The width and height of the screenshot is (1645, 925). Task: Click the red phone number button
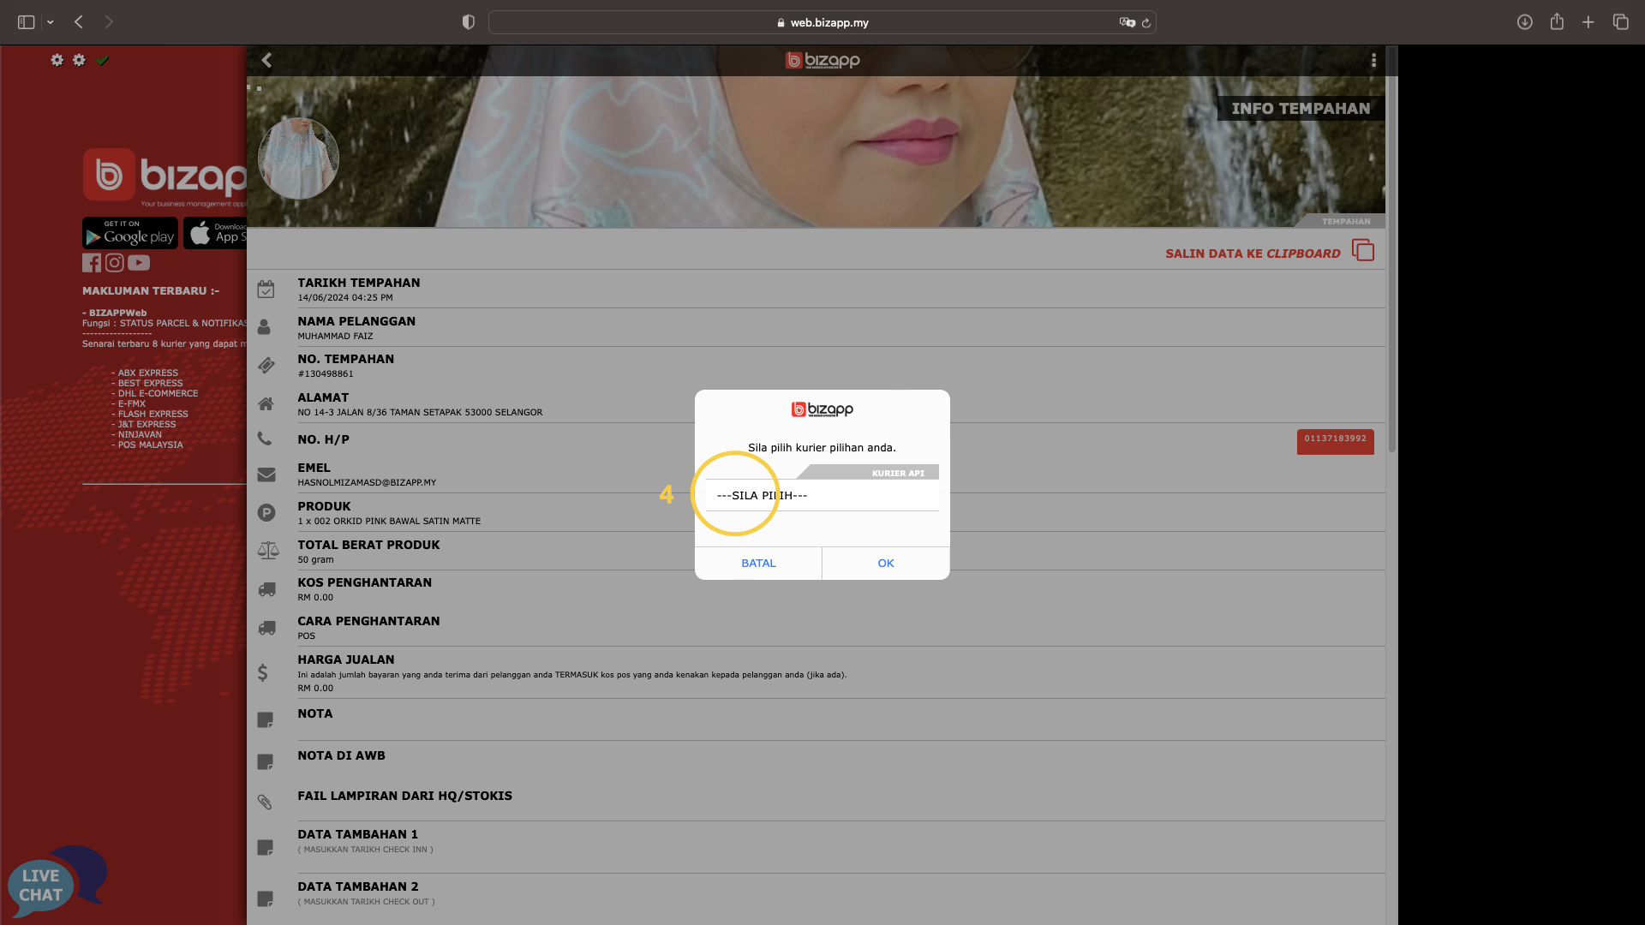click(x=1335, y=441)
